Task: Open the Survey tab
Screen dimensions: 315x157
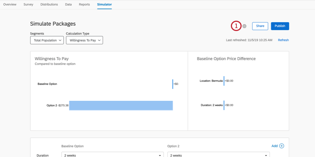Action: pyautogui.click(x=28, y=4)
